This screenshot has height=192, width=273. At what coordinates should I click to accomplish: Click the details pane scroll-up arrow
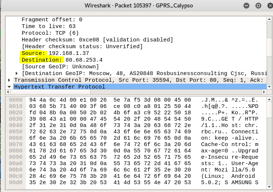tap(269, 19)
